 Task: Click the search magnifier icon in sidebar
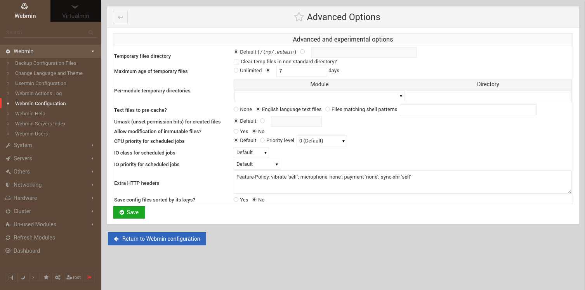click(90, 33)
